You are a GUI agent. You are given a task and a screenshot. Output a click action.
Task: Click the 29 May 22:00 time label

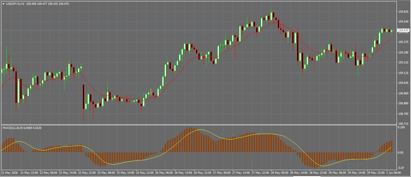(376, 173)
